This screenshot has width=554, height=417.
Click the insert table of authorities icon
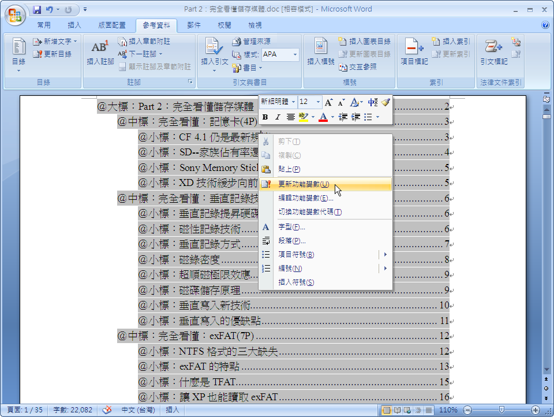516,42
